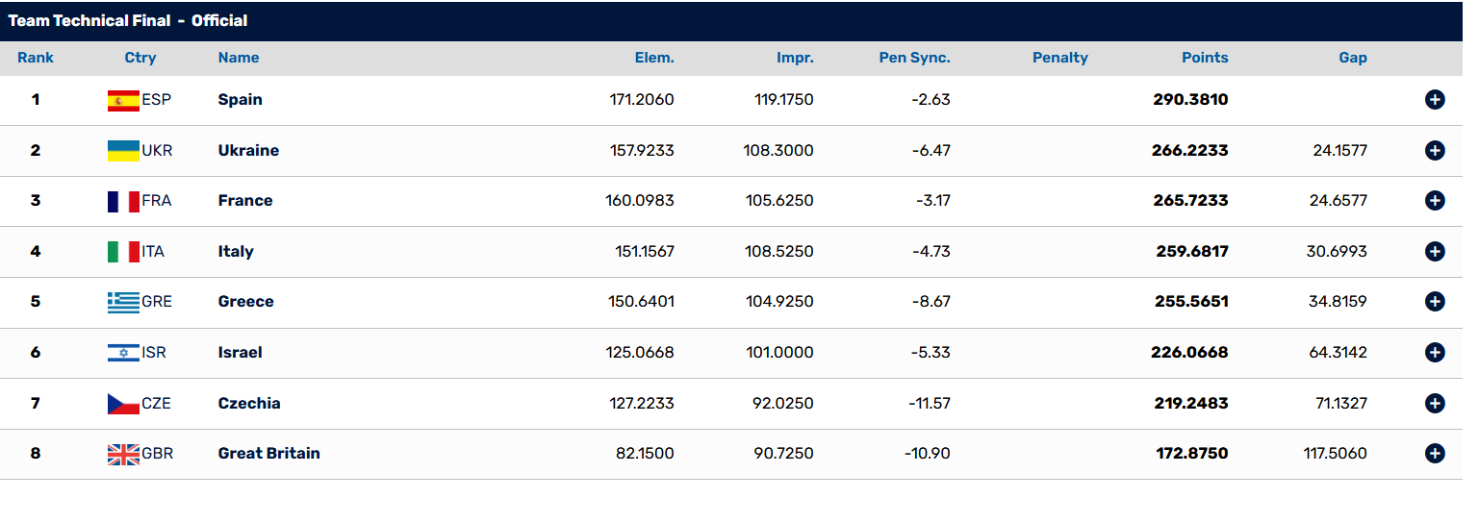
Task: Open France's score breakdown plus icon
Action: click(1435, 201)
